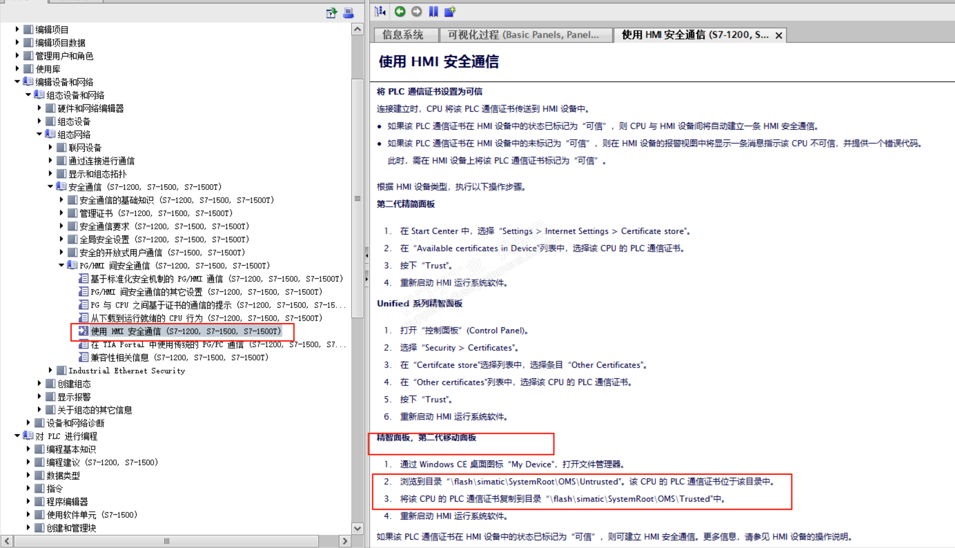Click the new tab star icon
955x548 pixels.
450,12
